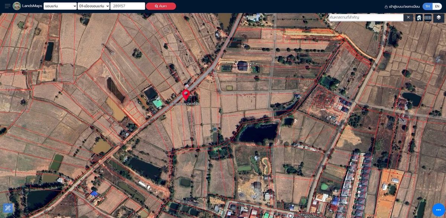Click the house icon button
Screen dimensions: 446x218
point(419,17)
